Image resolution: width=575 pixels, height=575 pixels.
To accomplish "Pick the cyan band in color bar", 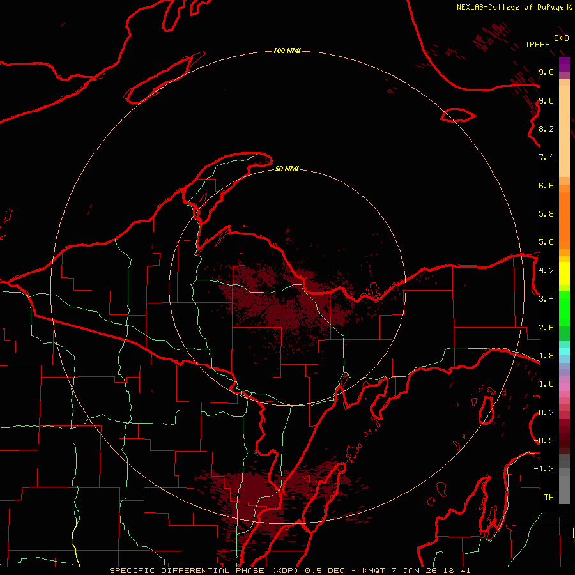I will [x=564, y=351].
